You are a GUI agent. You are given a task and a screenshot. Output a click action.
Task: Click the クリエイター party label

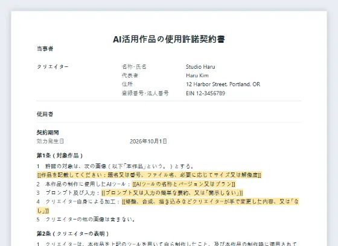pos(53,67)
